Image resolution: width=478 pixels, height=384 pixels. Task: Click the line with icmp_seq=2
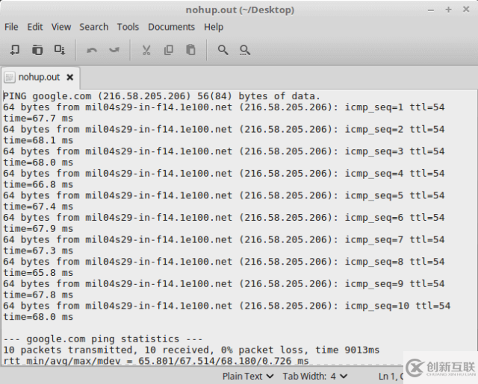(x=224, y=129)
